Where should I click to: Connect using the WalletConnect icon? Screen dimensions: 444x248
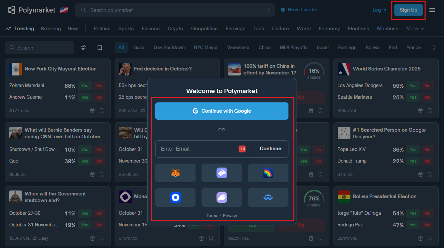(x=268, y=197)
